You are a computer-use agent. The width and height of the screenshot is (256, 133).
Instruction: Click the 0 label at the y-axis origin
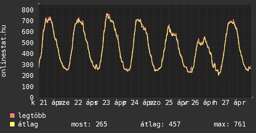[31, 97]
